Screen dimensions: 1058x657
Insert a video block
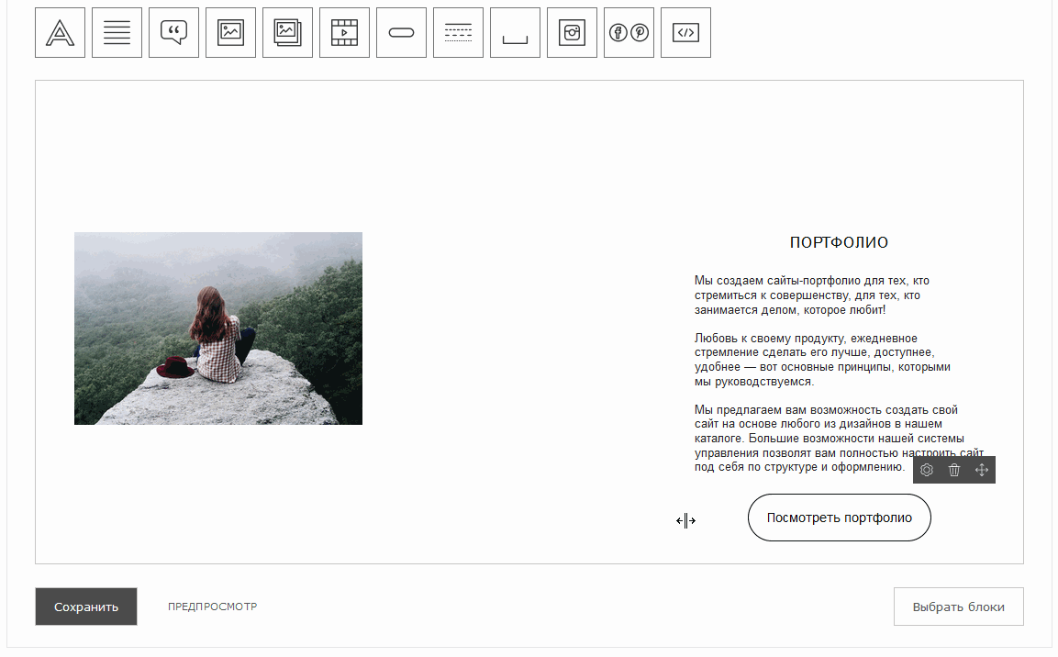tap(344, 33)
